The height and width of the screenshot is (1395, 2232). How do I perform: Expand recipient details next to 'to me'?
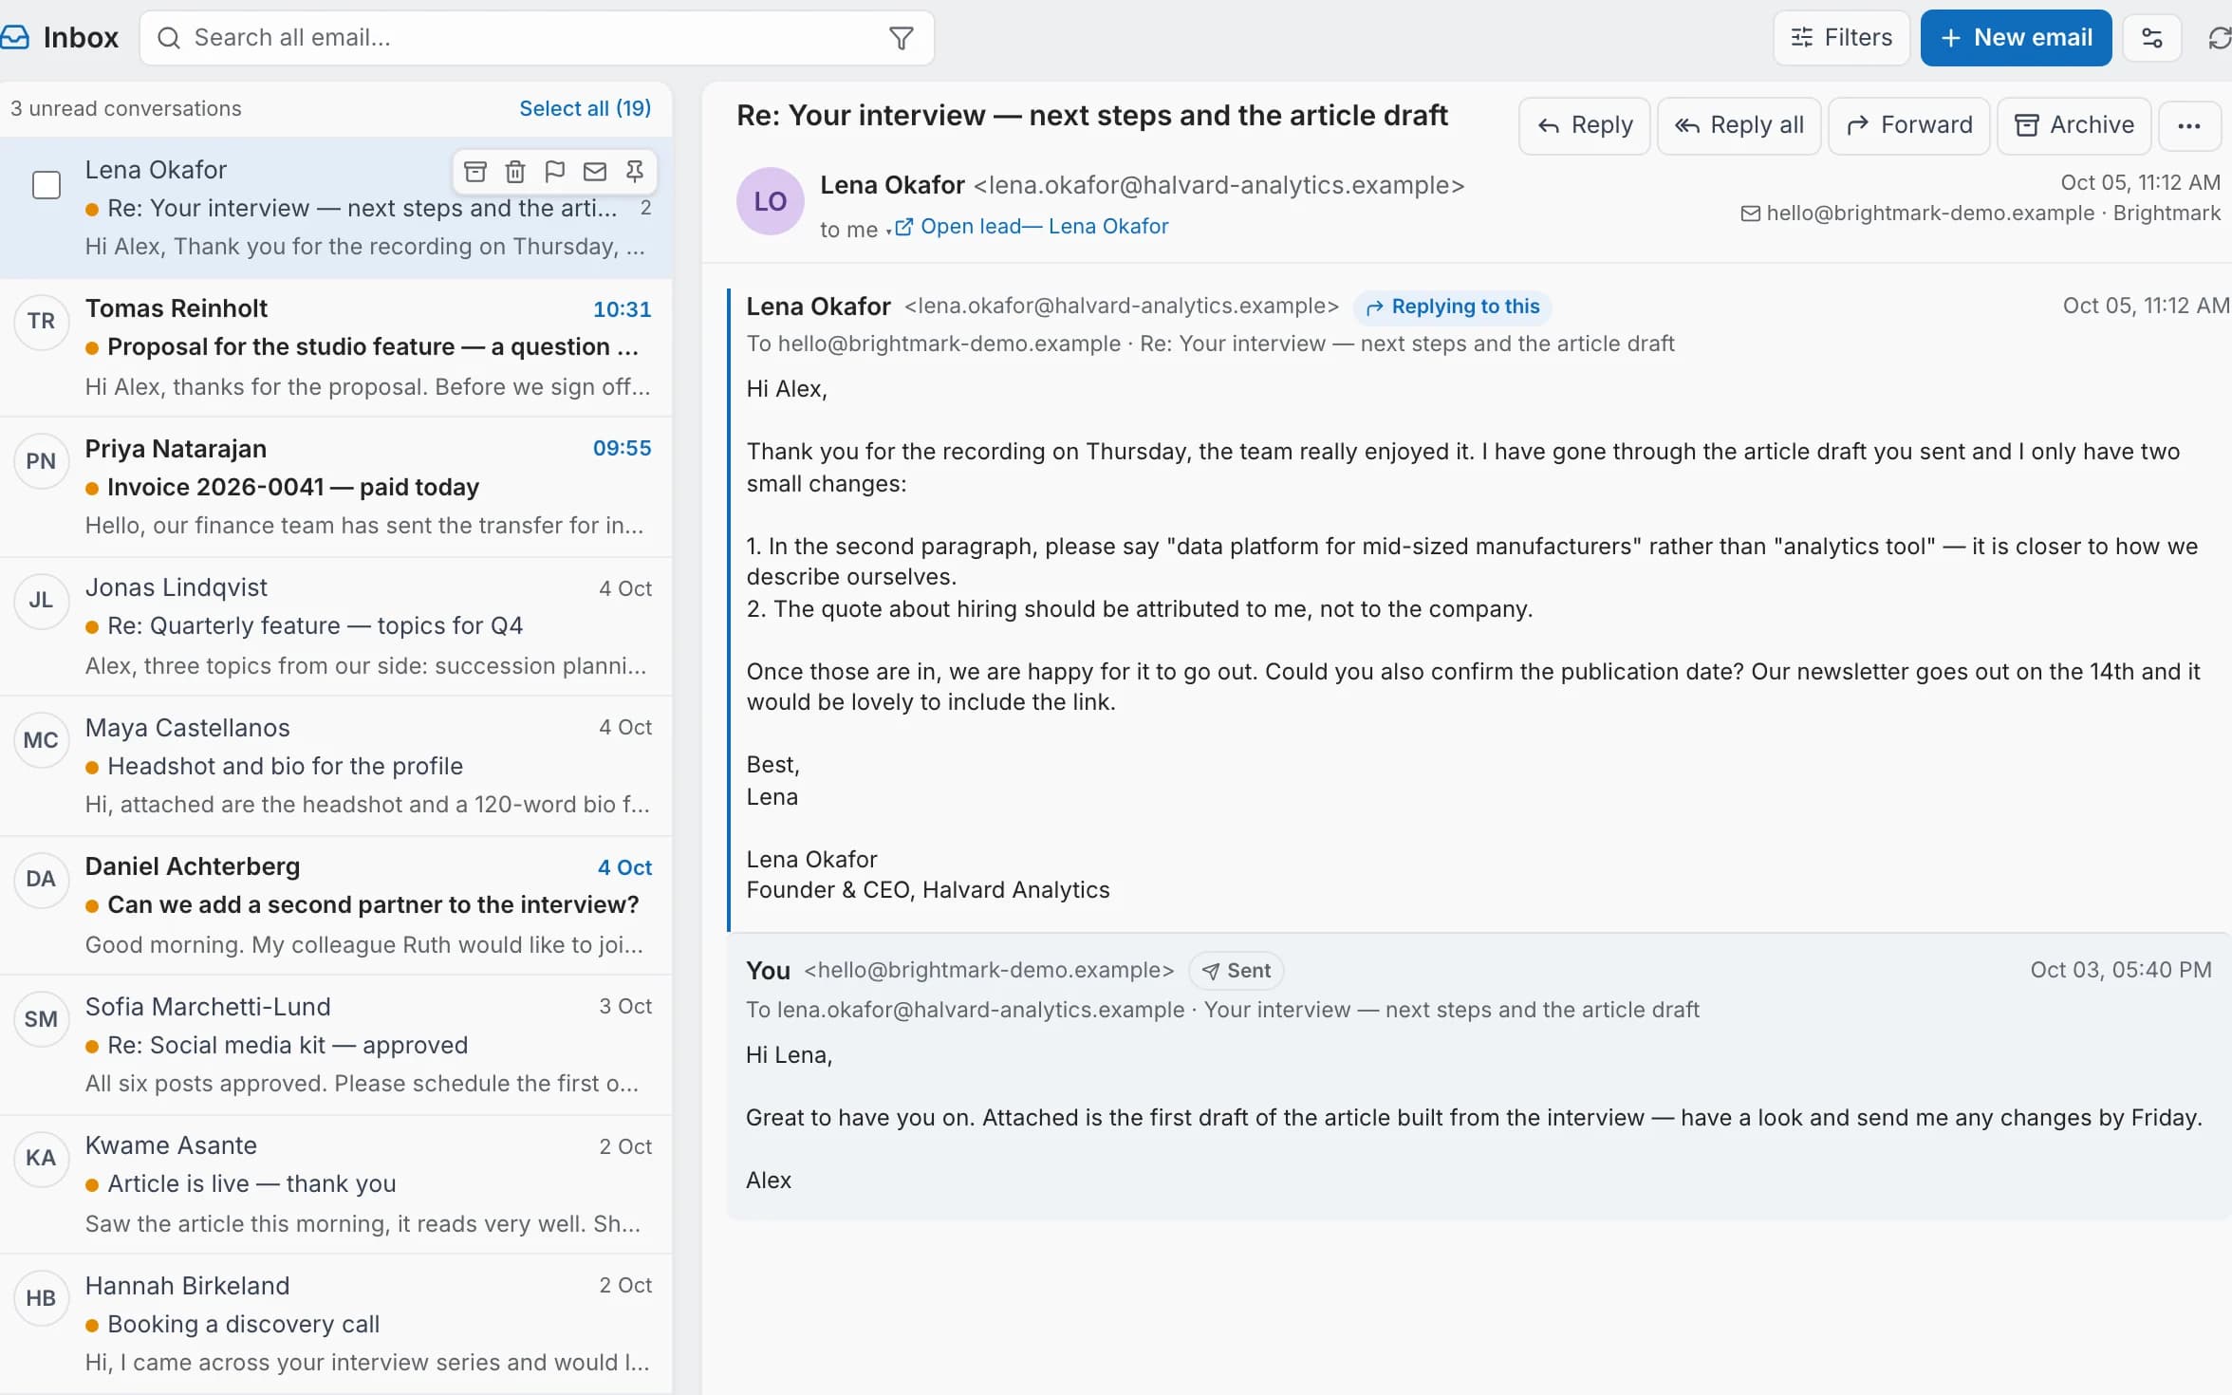[x=888, y=230]
